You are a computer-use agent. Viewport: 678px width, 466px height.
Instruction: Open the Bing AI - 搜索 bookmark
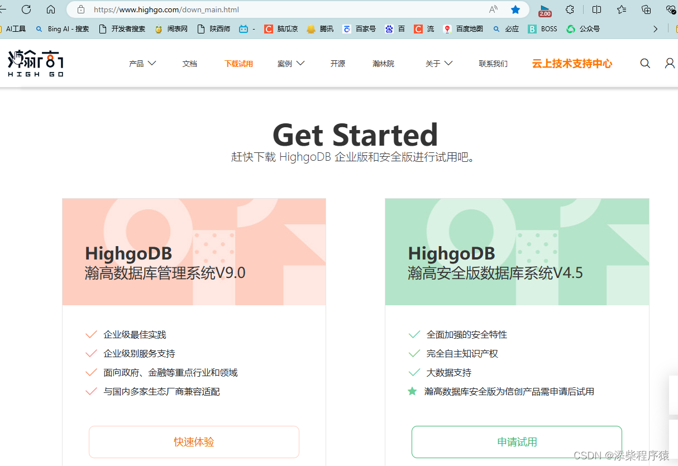pos(62,29)
